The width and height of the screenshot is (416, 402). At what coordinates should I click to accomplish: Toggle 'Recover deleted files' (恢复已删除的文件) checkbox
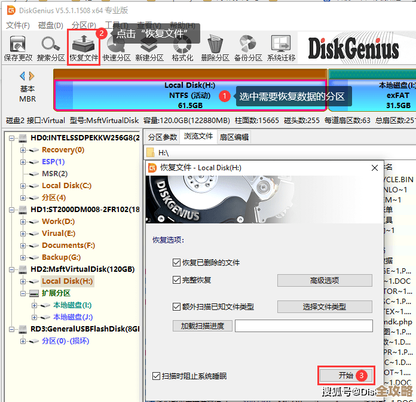(x=176, y=262)
